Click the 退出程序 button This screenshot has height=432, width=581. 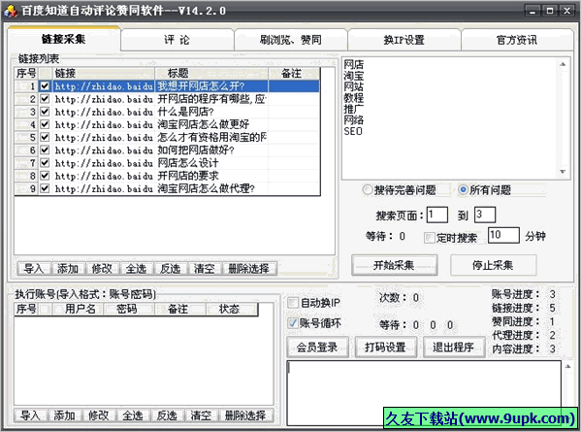(x=454, y=348)
